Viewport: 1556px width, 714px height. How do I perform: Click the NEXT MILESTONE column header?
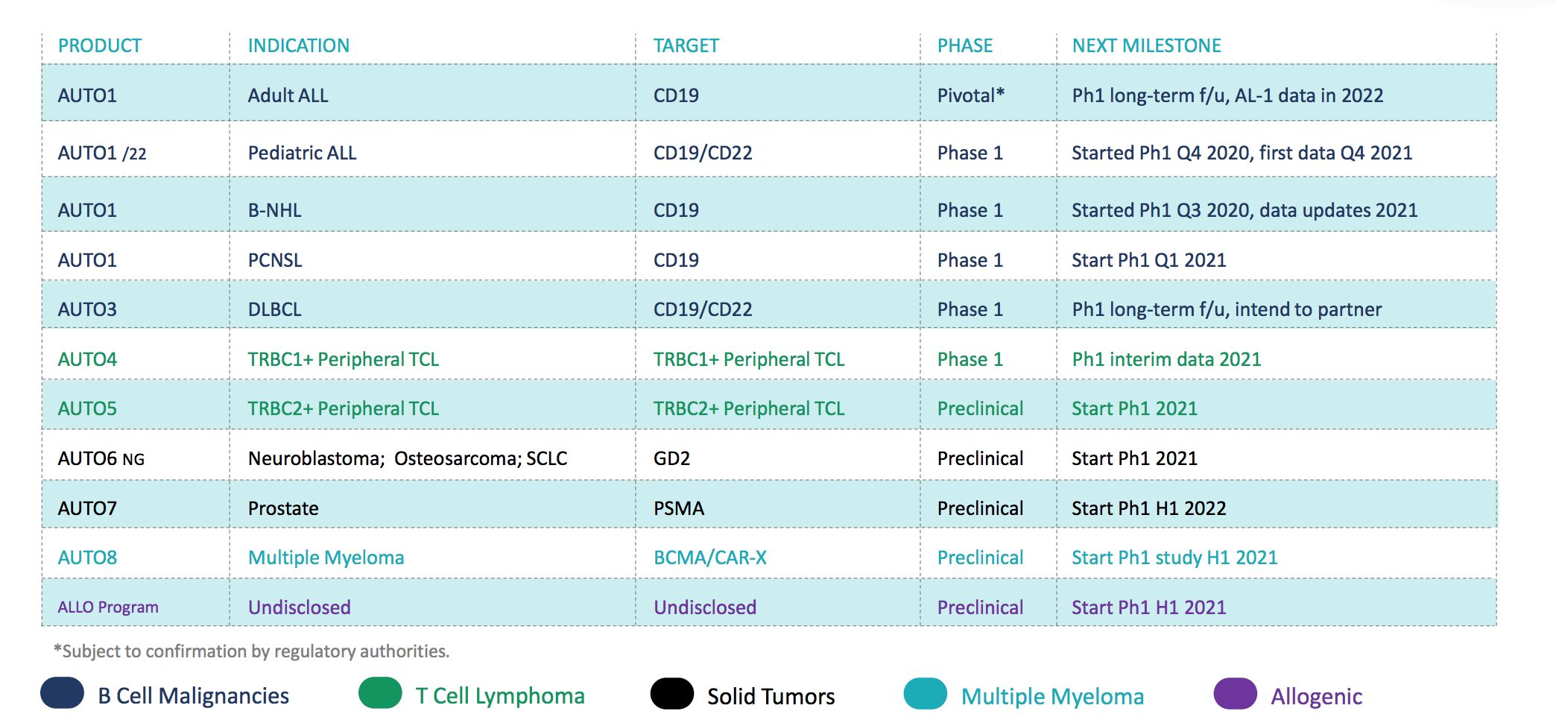click(x=1146, y=46)
